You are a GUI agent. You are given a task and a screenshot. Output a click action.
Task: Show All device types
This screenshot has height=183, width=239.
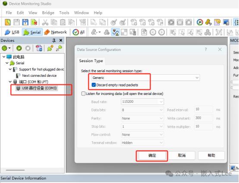pyautogui.click(x=79, y=32)
